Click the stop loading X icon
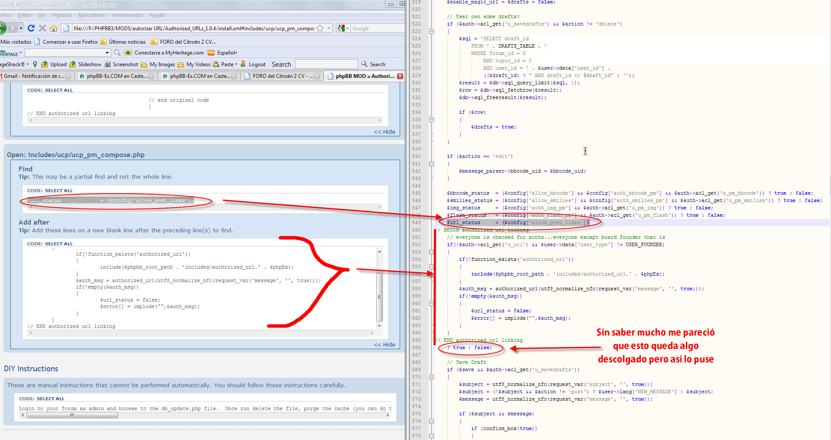The height and width of the screenshot is (440, 831). [42, 28]
